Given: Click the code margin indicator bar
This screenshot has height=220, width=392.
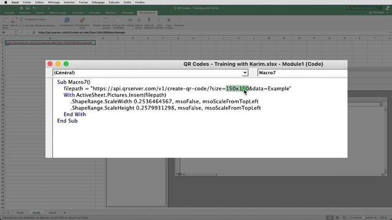Looking at the screenshot, I should [x=49, y=117].
